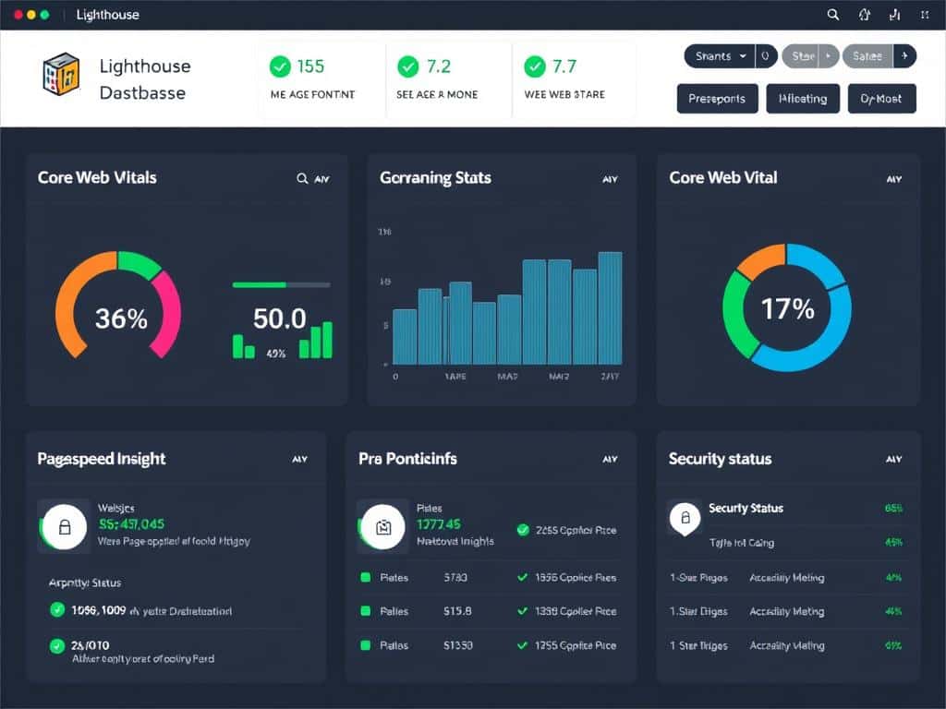Viewport: 946px width, 709px height.
Task: Click the expand-view icon at top right corner
Action: coord(925,15)
